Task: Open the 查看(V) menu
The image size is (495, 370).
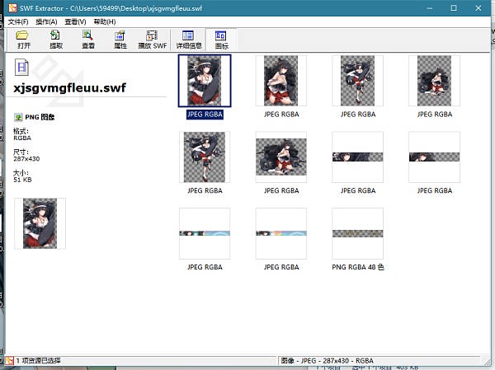Action: [x=75, y=21]
